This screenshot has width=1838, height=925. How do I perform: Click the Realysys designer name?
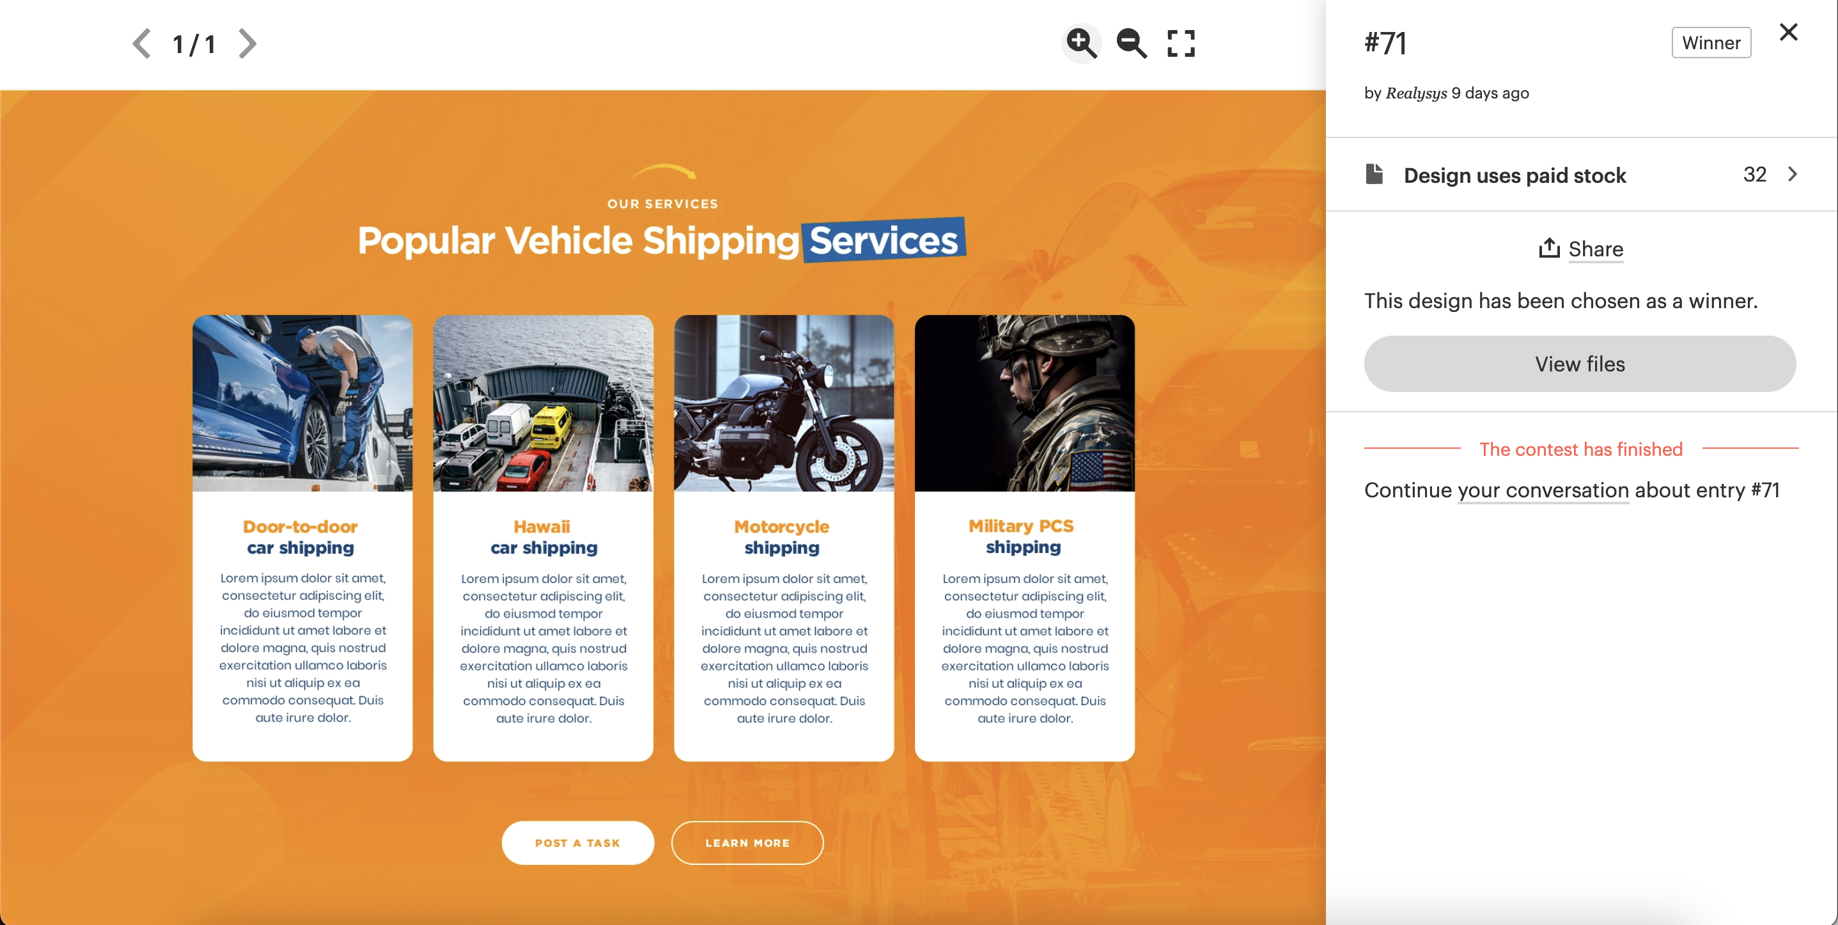point(1416,93)
